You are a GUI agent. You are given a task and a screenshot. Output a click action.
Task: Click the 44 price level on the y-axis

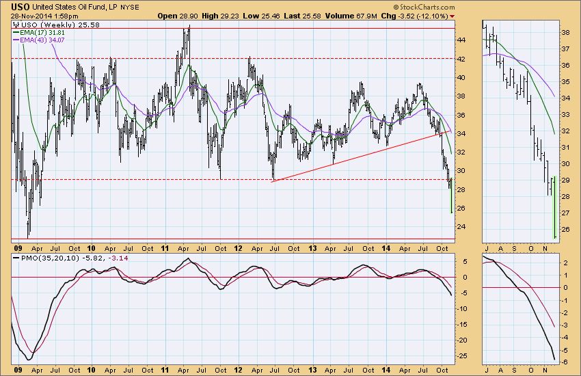461,40
